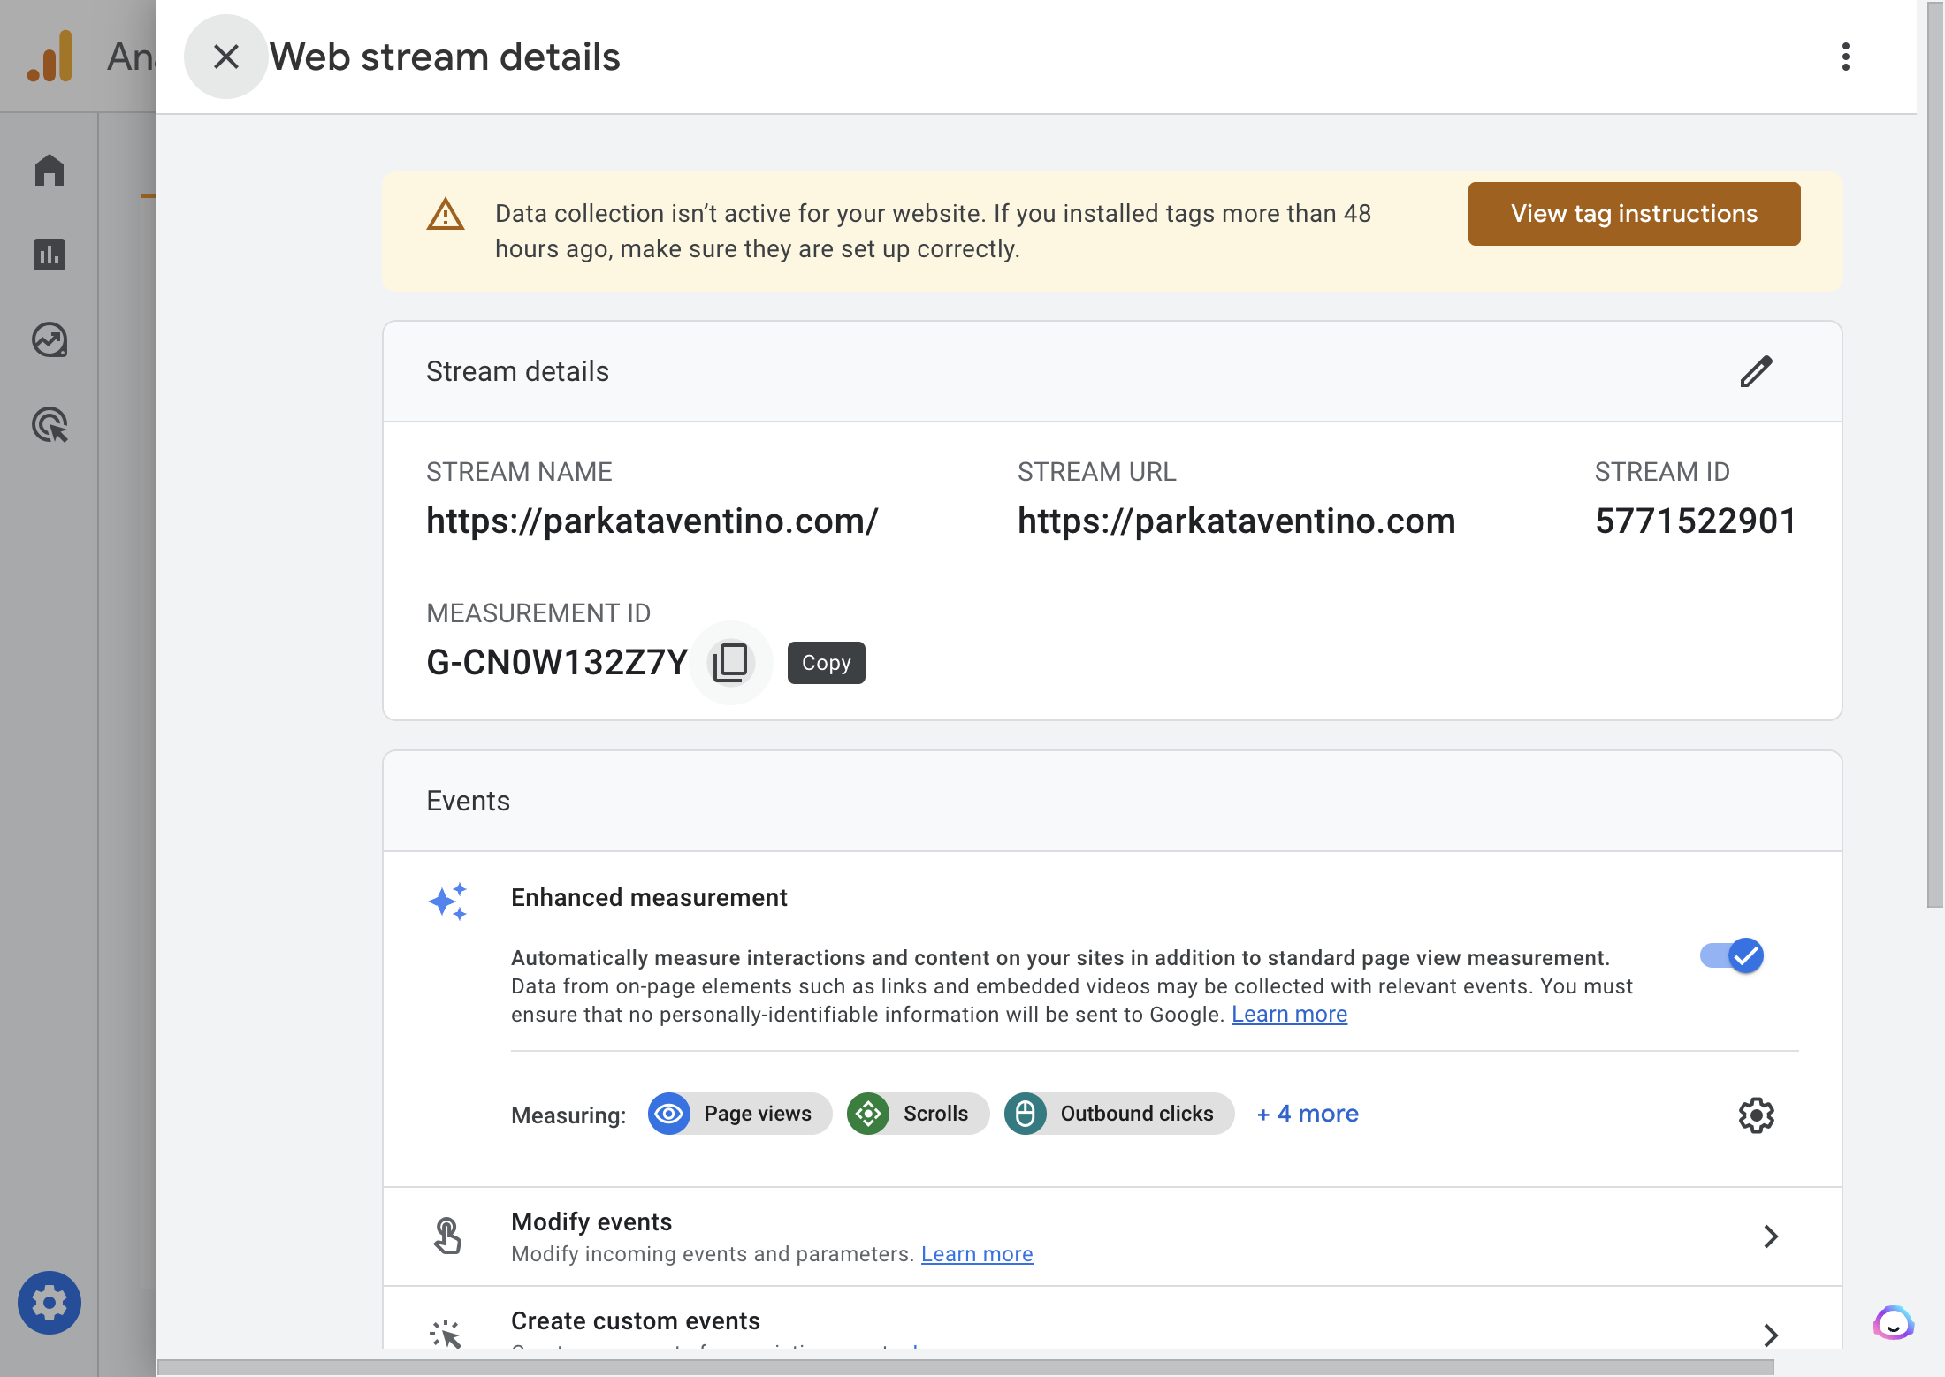1945x1377 pixels.
Task: Click the Outbound clicks mouse icon
Action: pyautogui.click(x=1026, y=1114)
